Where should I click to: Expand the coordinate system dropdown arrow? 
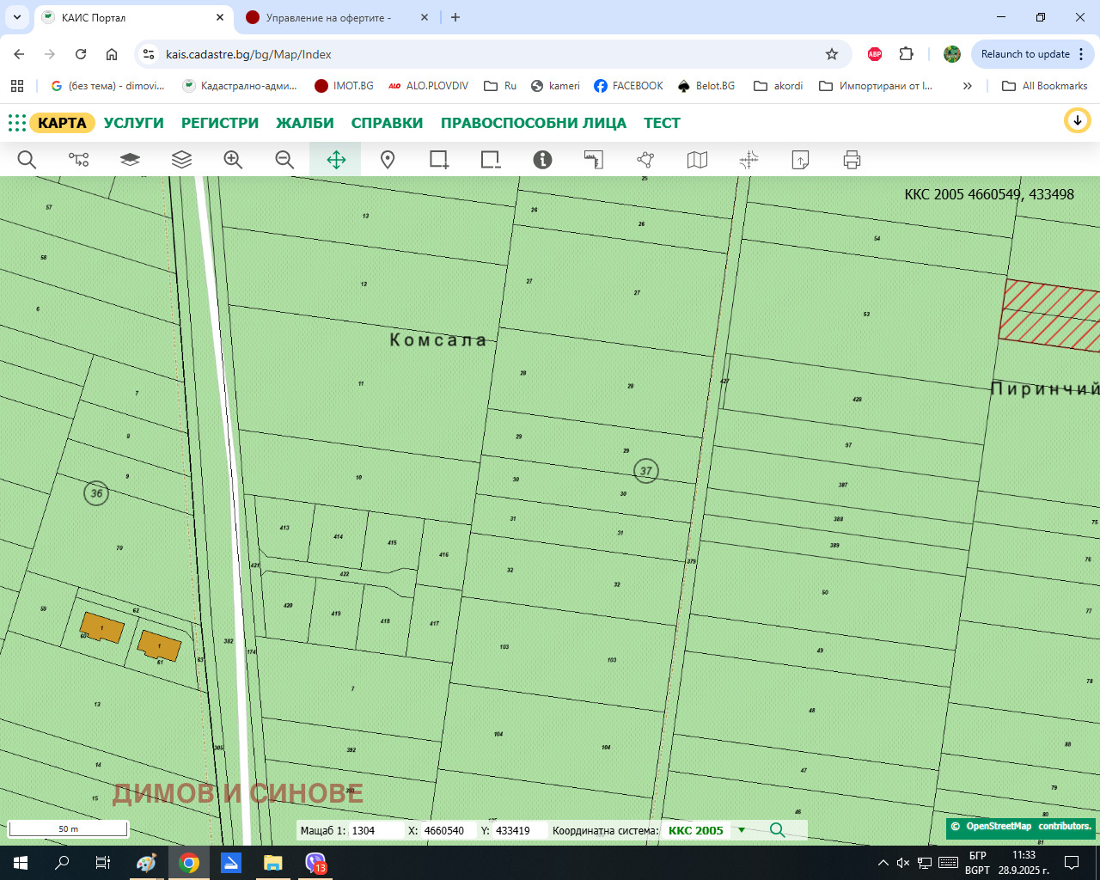pos(742,830)
